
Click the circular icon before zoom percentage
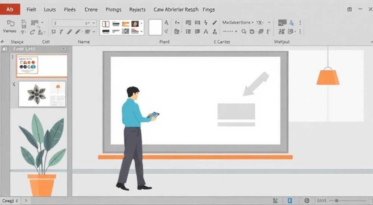(307, 201)
